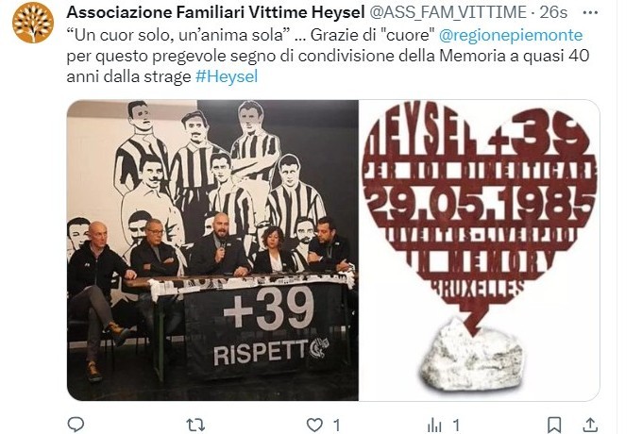
Task: Click the tweet text about Memoria condivisione
Action: 328,56
